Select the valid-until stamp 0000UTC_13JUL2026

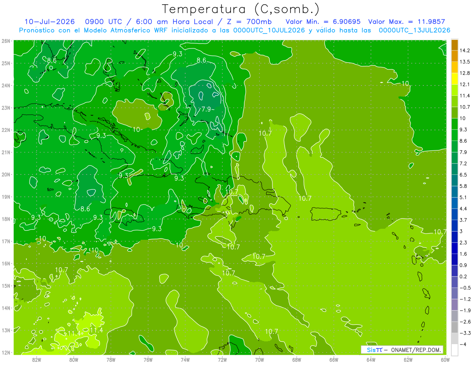pos(415,30)
